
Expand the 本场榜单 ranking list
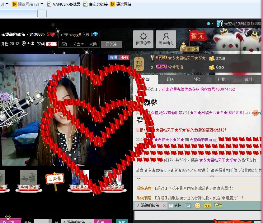coord(139,65)
